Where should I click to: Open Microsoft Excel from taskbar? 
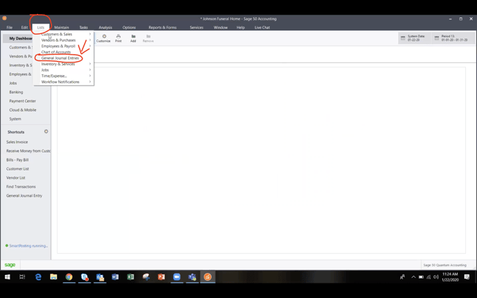pos(130,277)
